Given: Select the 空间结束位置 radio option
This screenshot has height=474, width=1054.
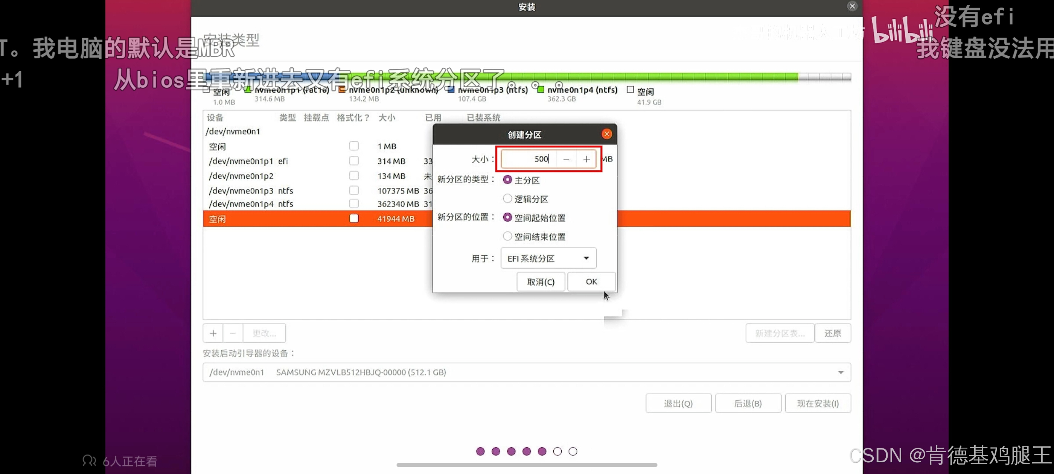Looking at the screenshot, I should [x=507, y=236].
